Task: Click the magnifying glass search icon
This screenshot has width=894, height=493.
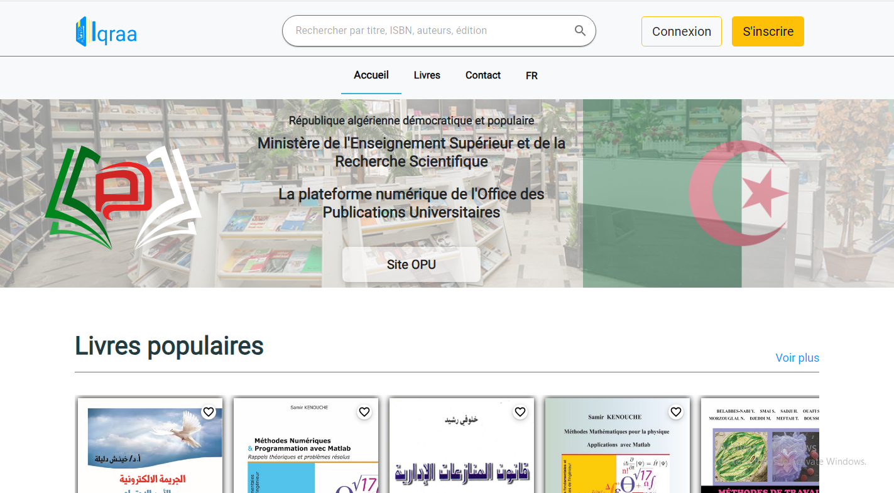Action: 580,31
